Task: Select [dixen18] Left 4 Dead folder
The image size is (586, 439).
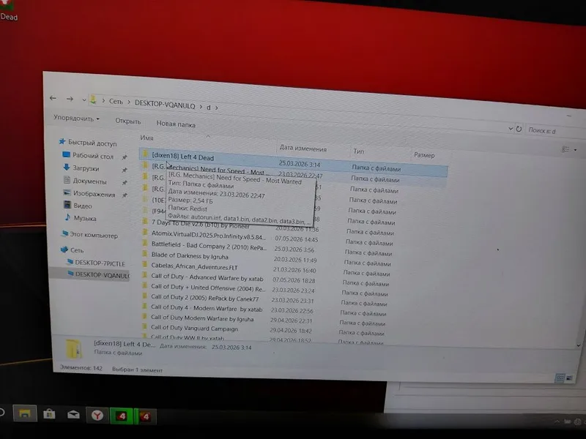Action: 182,157
